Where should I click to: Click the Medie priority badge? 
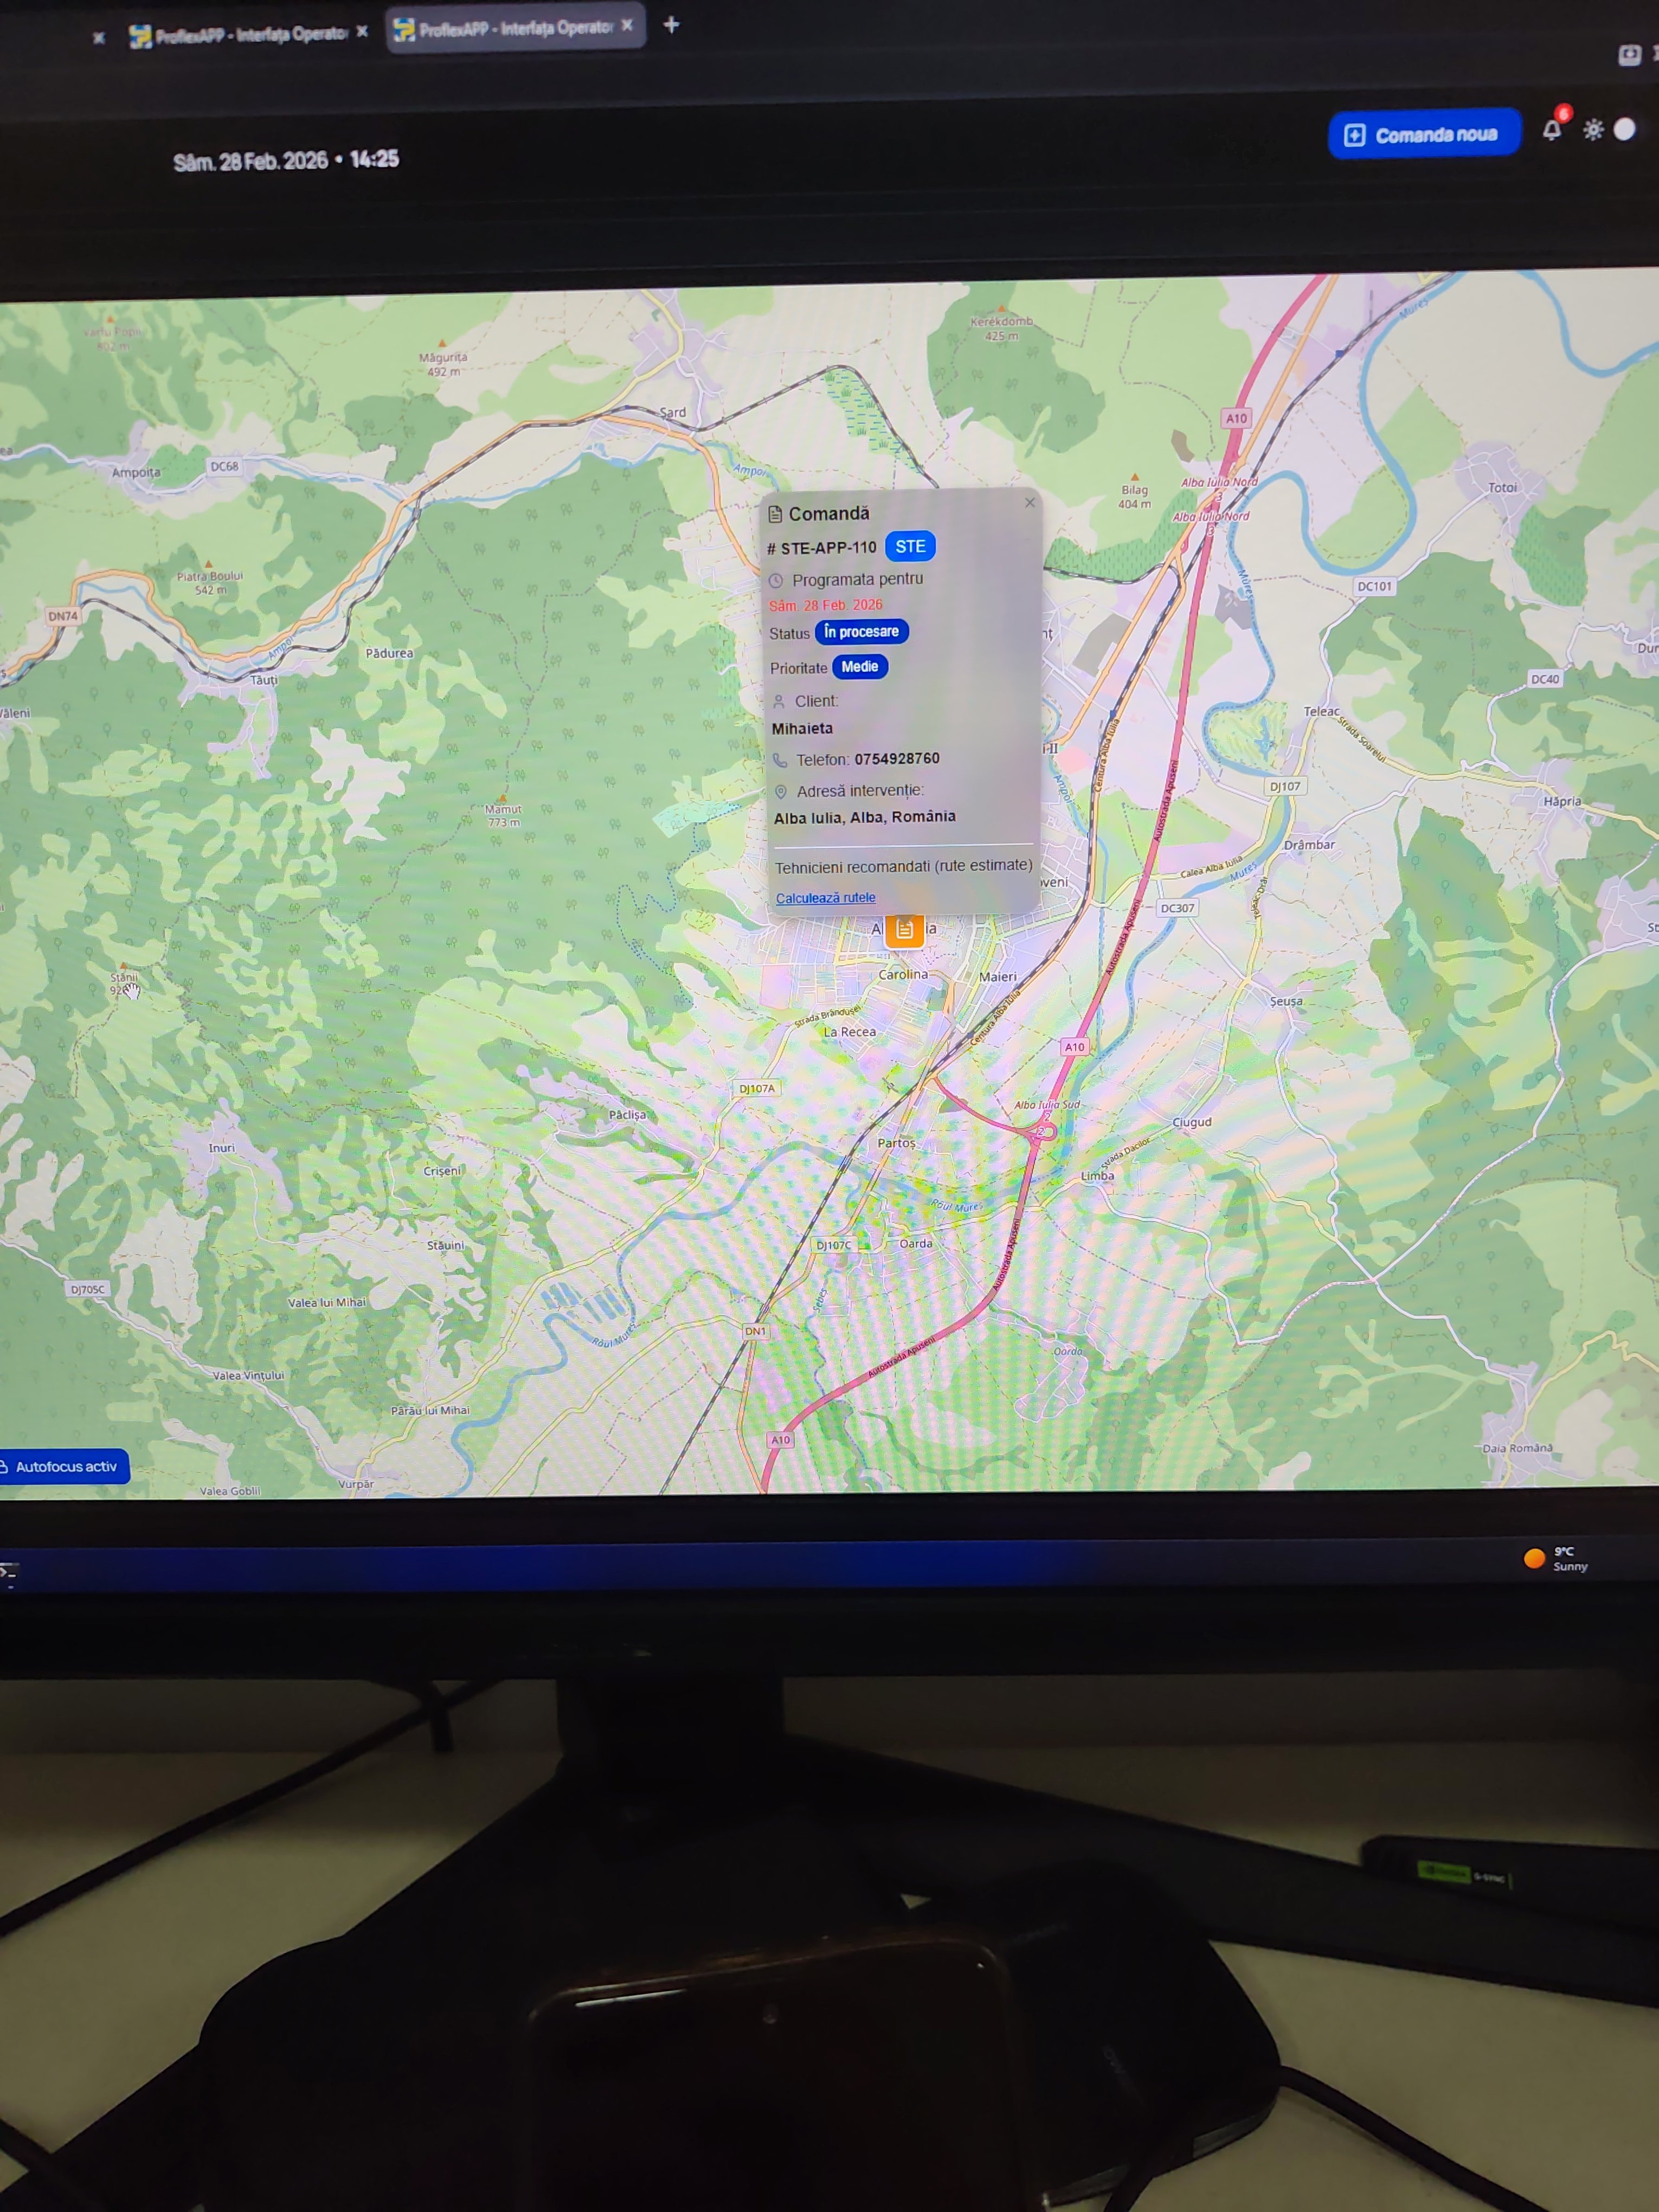[x=860, y=667]
